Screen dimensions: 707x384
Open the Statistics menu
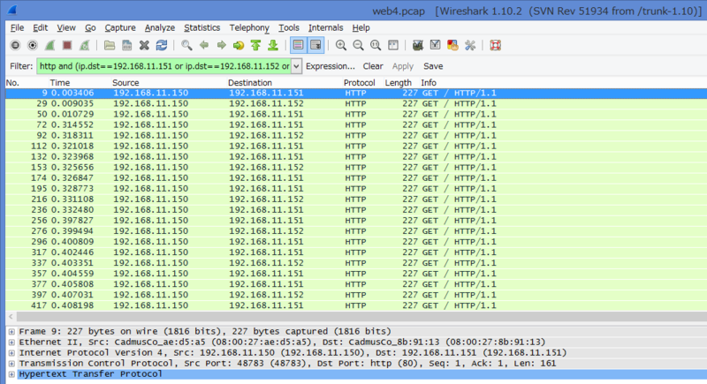click(202, 27)
